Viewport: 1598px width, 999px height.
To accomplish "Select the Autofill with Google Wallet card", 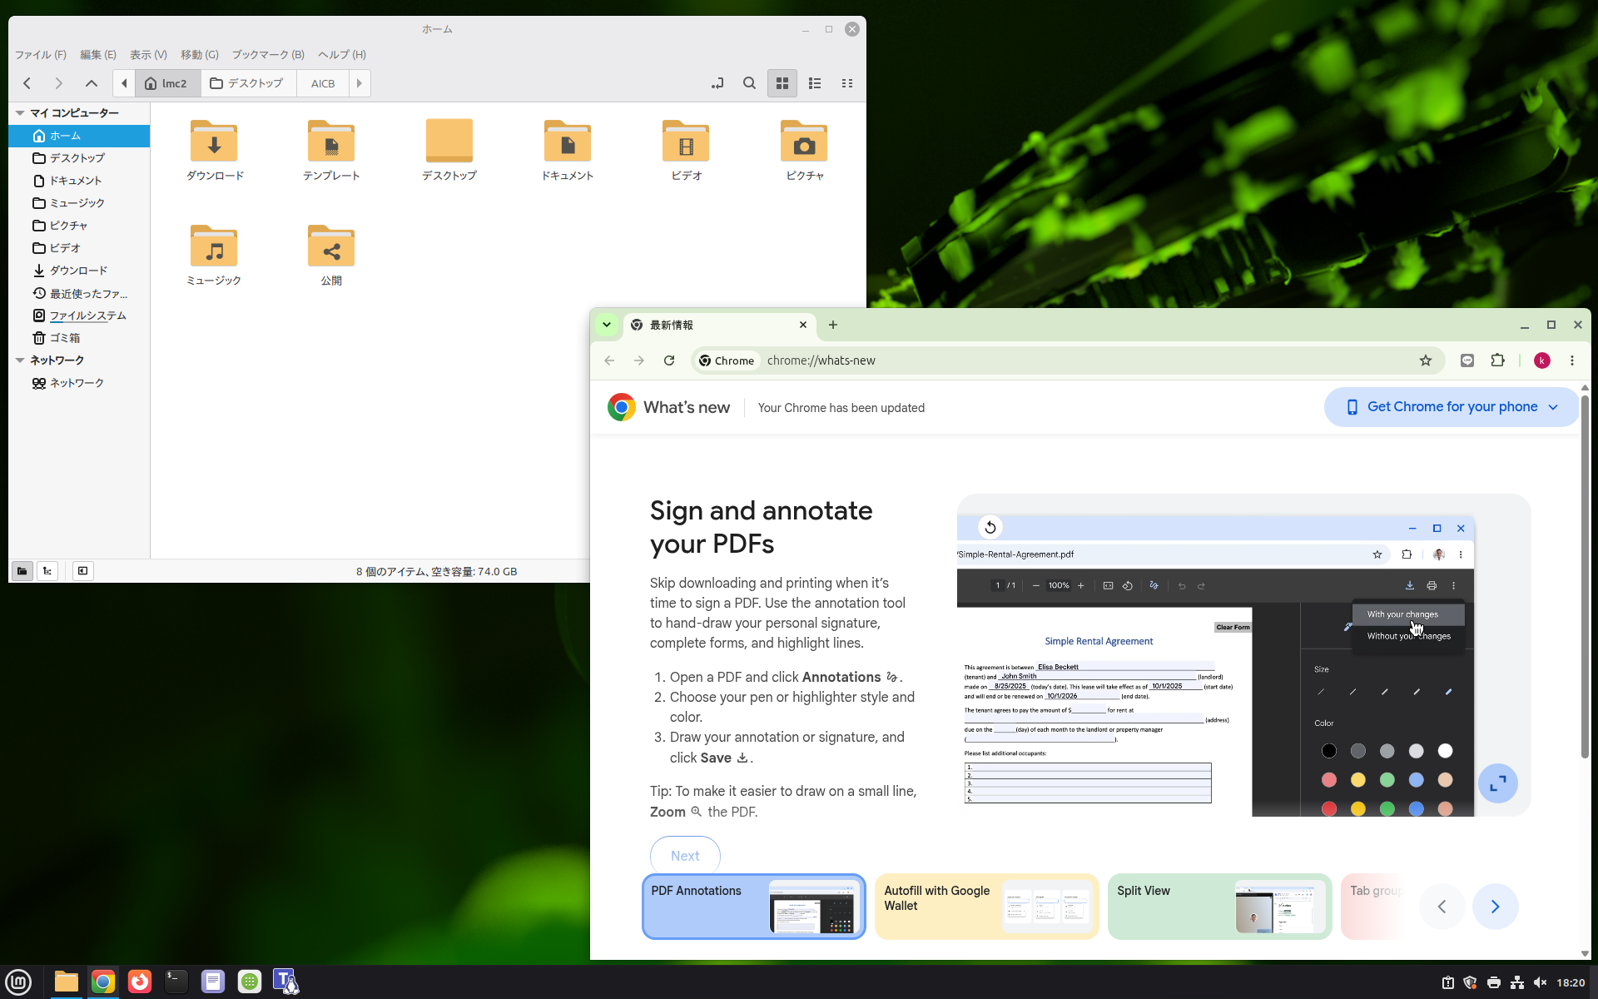I will [987, 907].
